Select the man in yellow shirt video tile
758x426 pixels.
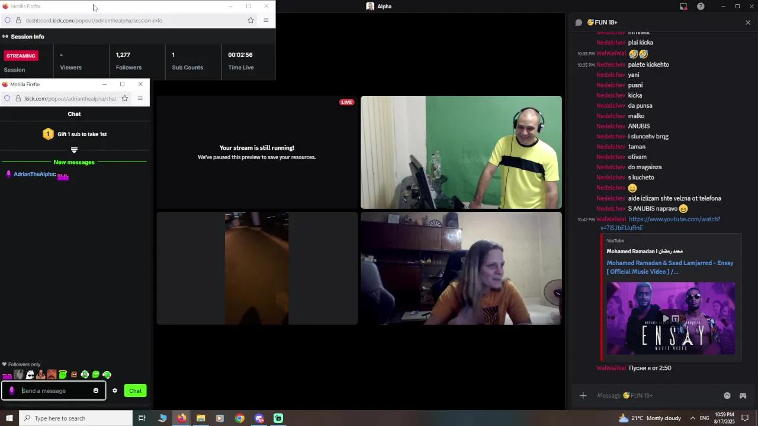click(461, 153)
